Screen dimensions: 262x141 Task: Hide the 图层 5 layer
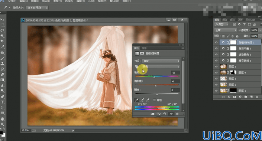click(216, 66)
